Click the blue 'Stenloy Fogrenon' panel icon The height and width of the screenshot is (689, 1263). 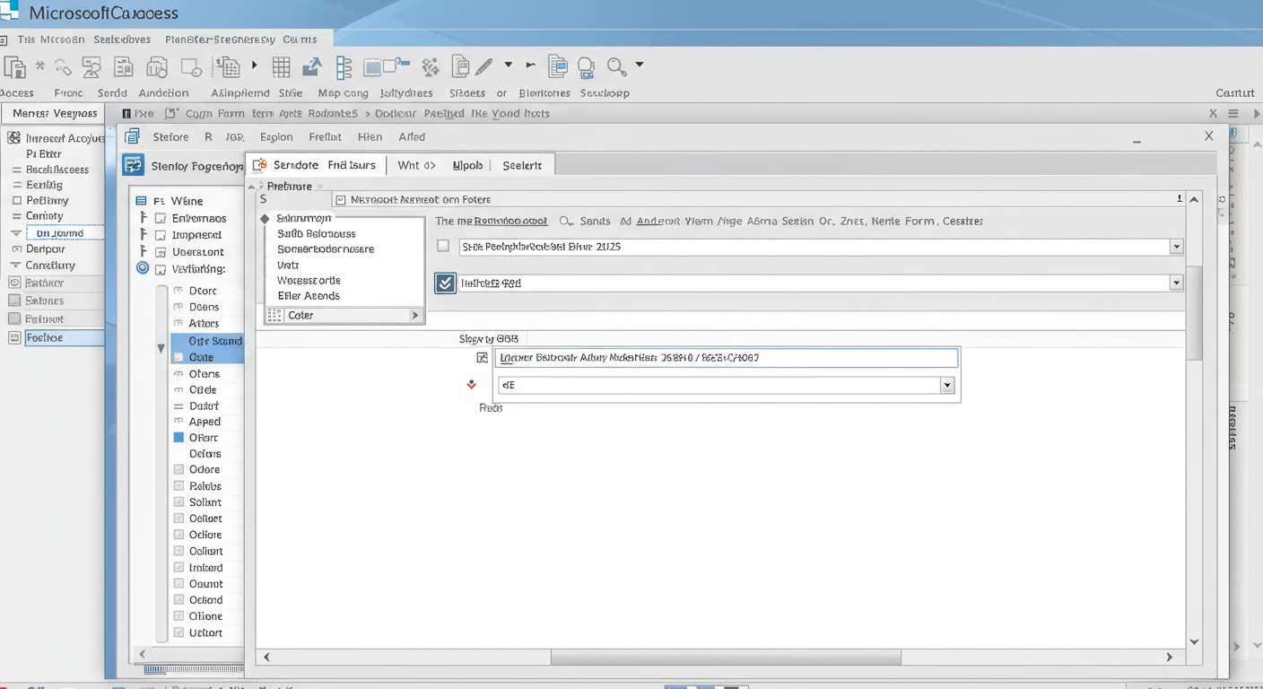click(x=134, y=165)
